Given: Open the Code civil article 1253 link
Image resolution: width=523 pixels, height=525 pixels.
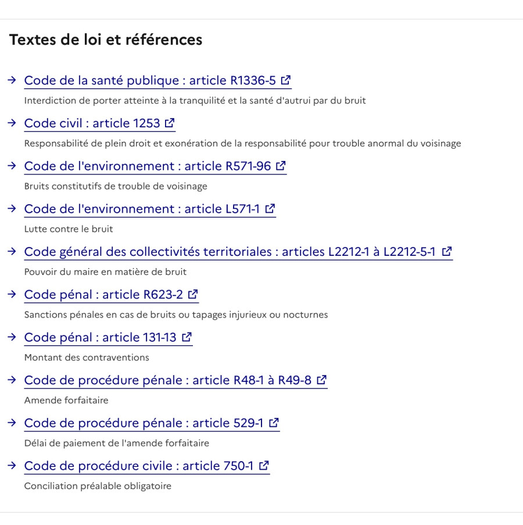Looking at the screenshot, I should tap(100, 124).
